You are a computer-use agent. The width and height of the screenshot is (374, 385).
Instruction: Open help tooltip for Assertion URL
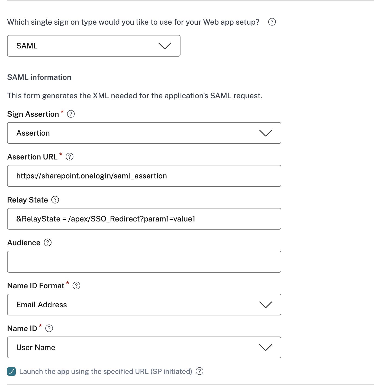click(x=70, y=157)
